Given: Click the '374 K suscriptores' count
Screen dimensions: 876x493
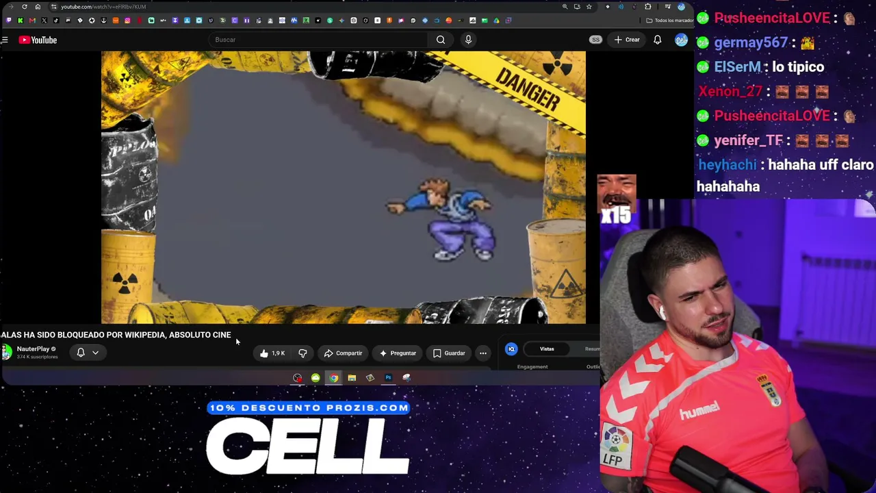Looking at the screenshot, I should click(x=38, y=357).
